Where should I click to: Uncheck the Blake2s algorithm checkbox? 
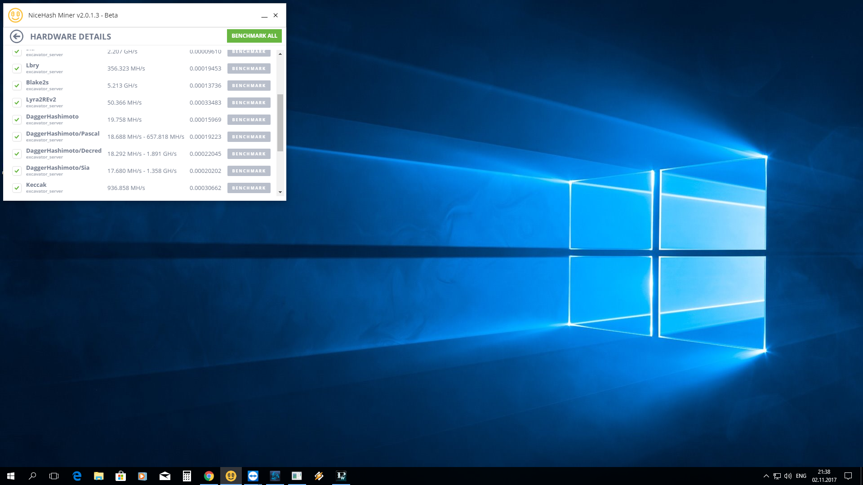[x=17, y=86]
